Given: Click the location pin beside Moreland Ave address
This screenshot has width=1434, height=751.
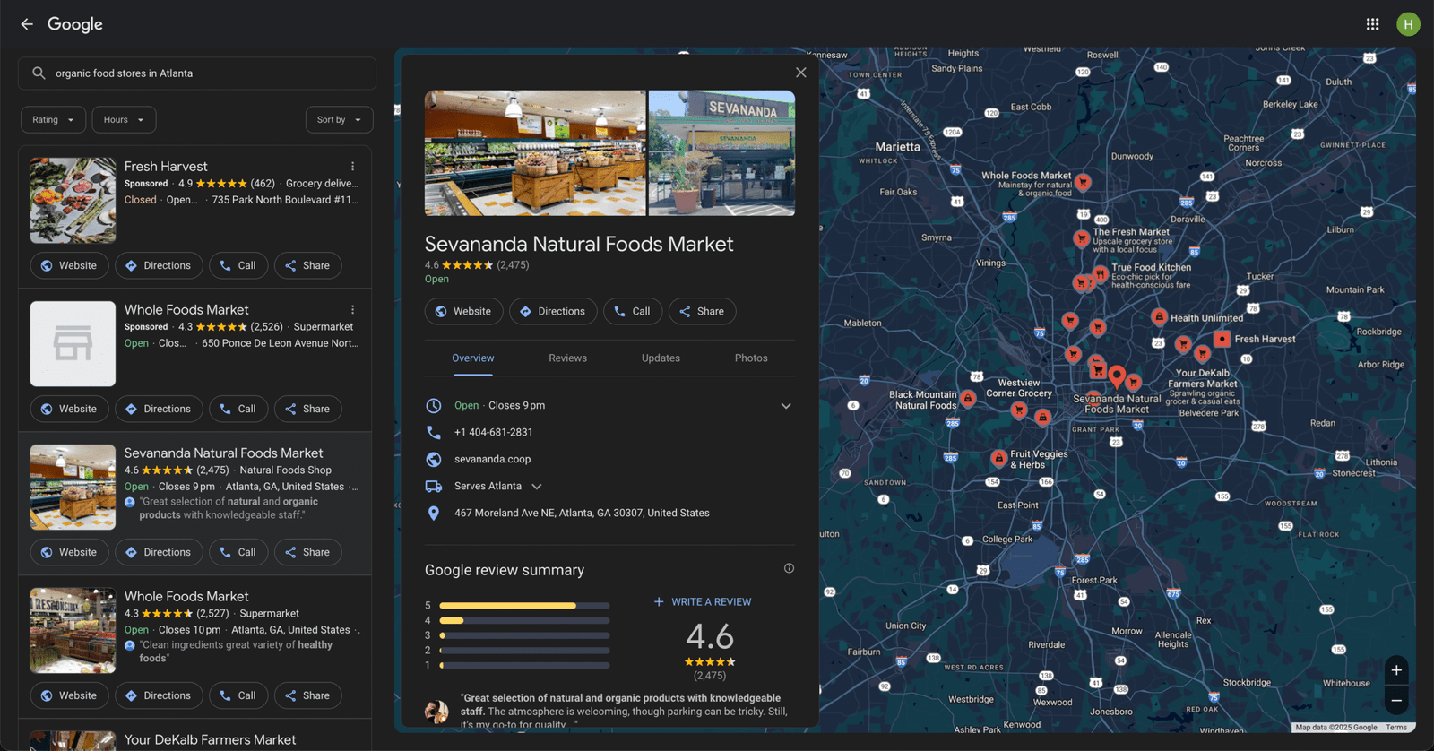Looking at the screenshot, I should [434, 513].
